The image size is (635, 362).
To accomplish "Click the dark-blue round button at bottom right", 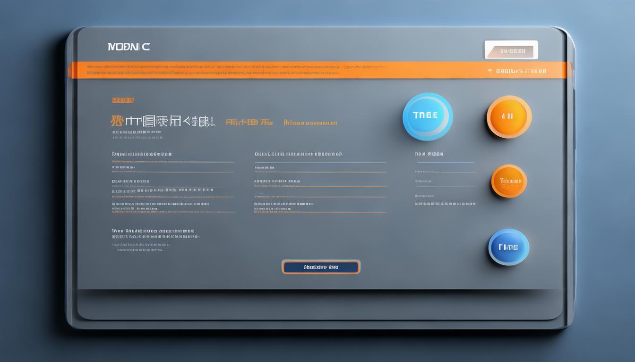I will pos(508,247).
